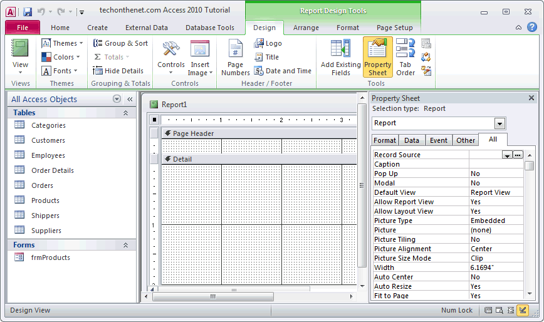This screenshot has width=544, height=322.
Task: Open the All Access Objects navigation dropdown
Action: [117, 99]
